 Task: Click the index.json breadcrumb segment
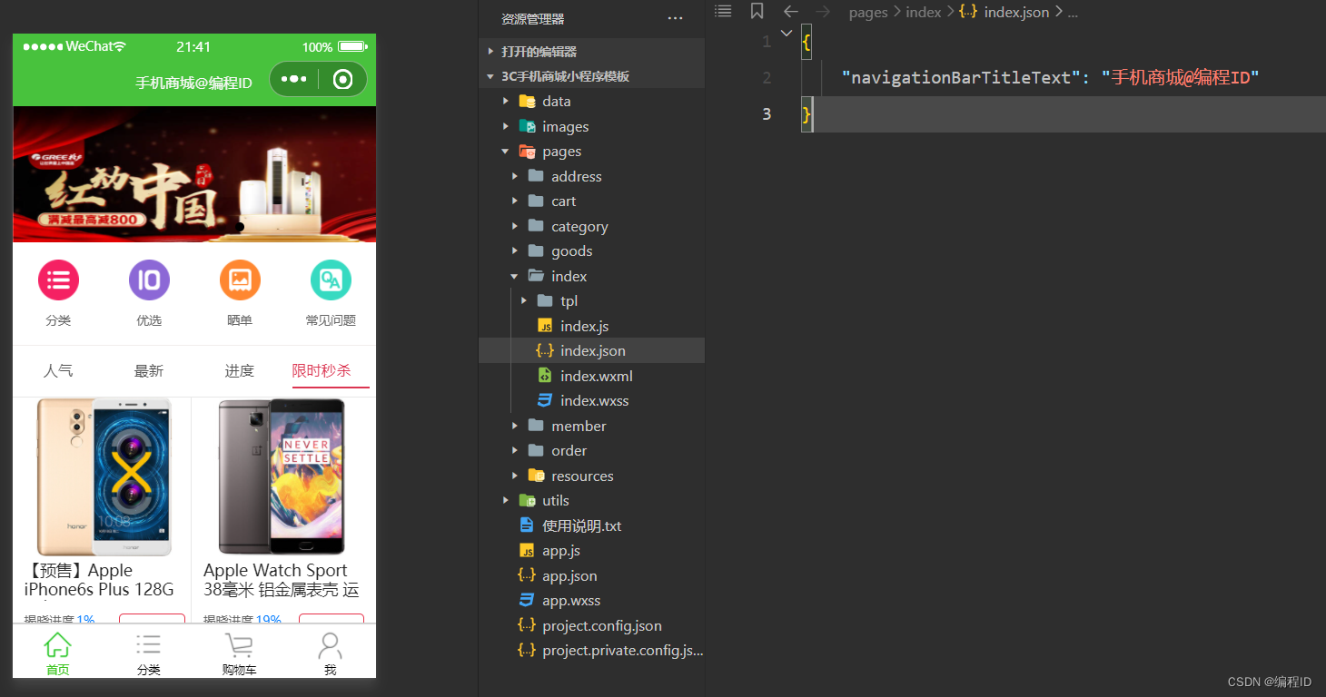pos(1016,13)
